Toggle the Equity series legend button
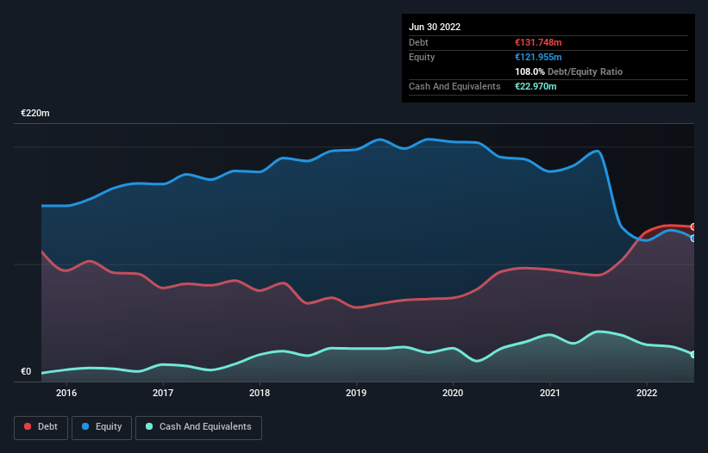Image resolution: width=708 pixels, height=453 pixels. (102, 427)
